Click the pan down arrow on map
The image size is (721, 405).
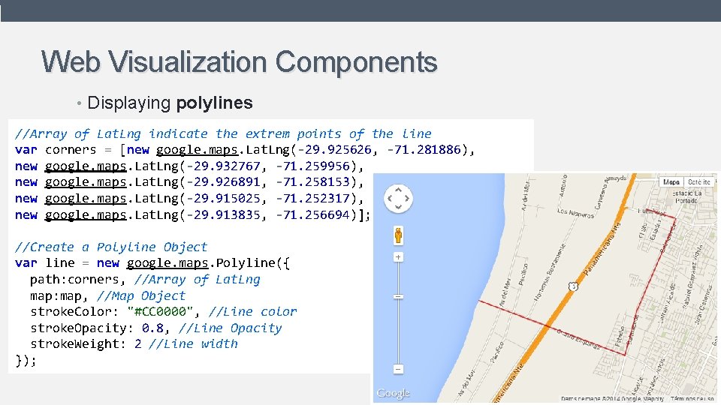click(x=398, y=208)
